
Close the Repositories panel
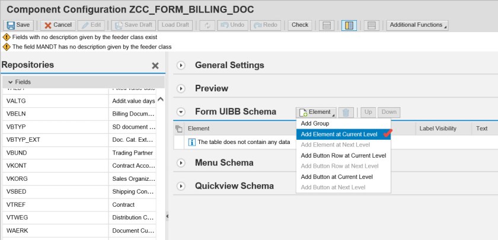point(155,66)
